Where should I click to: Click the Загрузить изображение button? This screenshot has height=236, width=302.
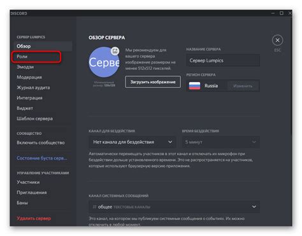[153, 82]
